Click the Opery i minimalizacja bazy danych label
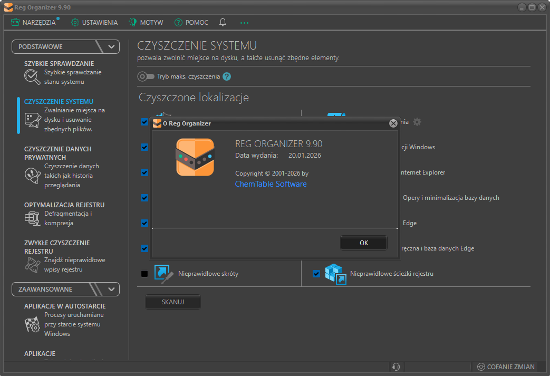This screenshot has width=550, height=376. click(451, 198)
